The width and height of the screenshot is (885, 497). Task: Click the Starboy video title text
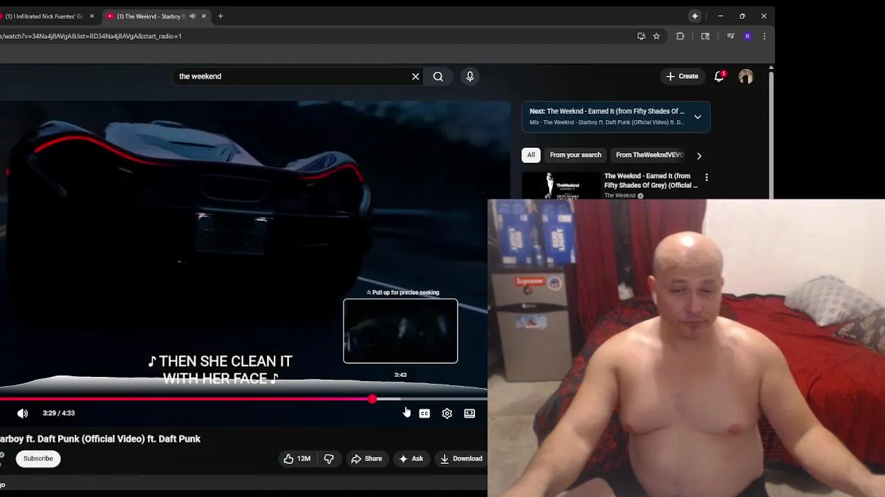click(x=100, y=439)
